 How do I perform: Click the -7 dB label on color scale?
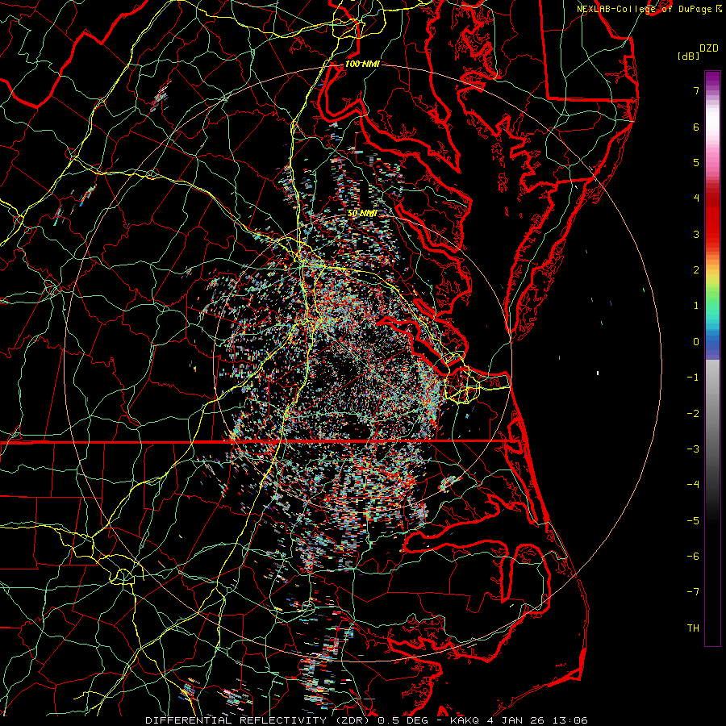click(693, 592)
